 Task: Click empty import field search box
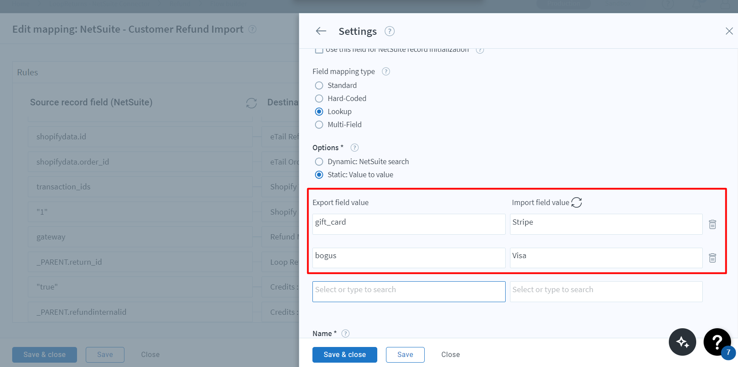606,292
